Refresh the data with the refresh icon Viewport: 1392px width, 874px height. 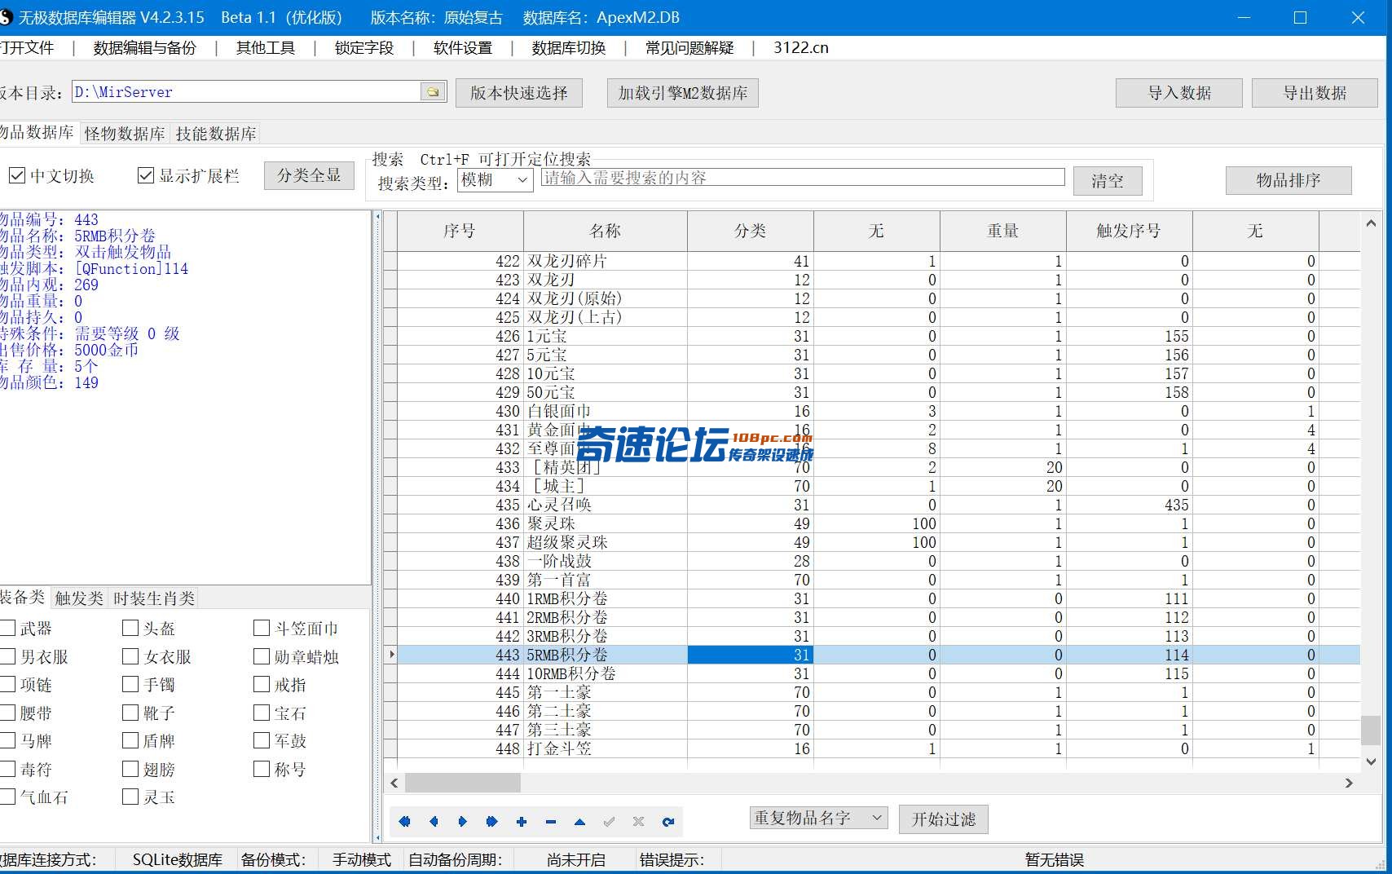[x=668, y=822]
